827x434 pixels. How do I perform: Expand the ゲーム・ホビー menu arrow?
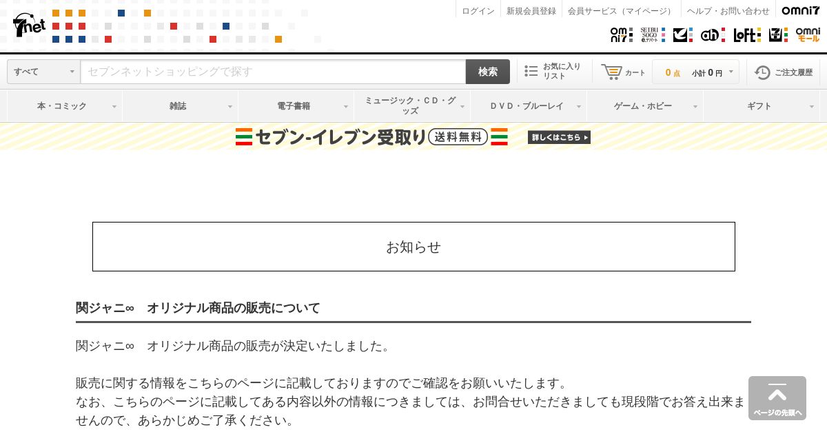tap(695, 107)
